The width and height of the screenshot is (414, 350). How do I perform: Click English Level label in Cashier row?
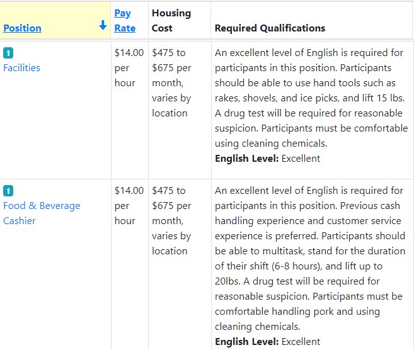[246, 342]
